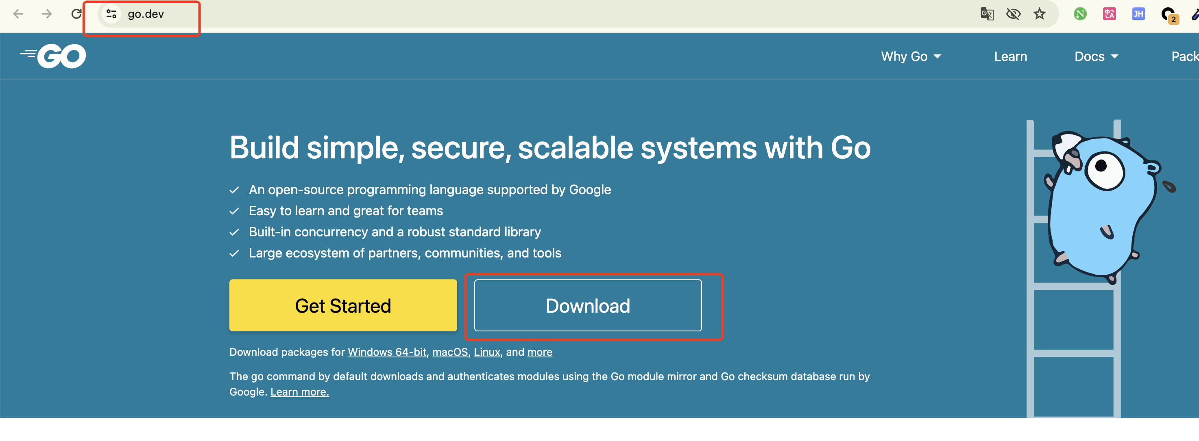
Task: Open the green N extension icon
Action: pos(1080,14)
